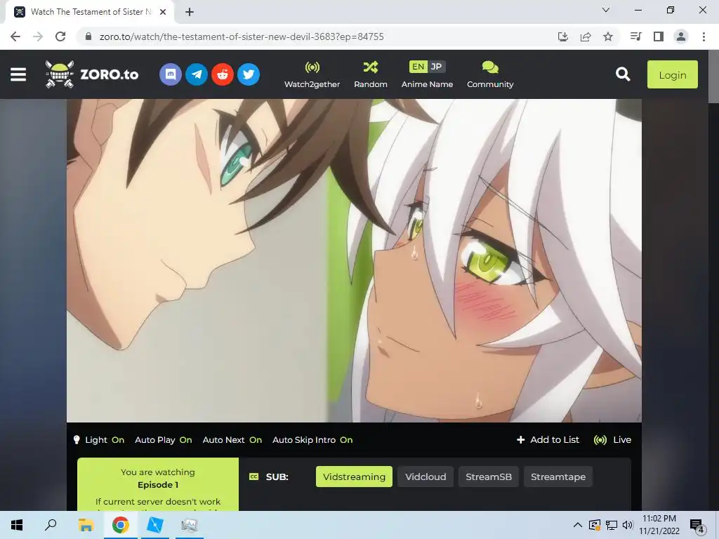Open Windows taskbar search
The height and width of the screenshot is (539, 719).
point(51,525)
